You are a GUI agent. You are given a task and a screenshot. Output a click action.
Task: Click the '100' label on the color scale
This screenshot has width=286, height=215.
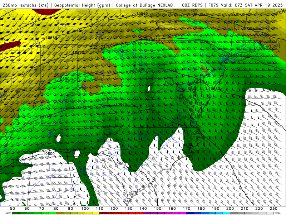(x=85, y=209)
